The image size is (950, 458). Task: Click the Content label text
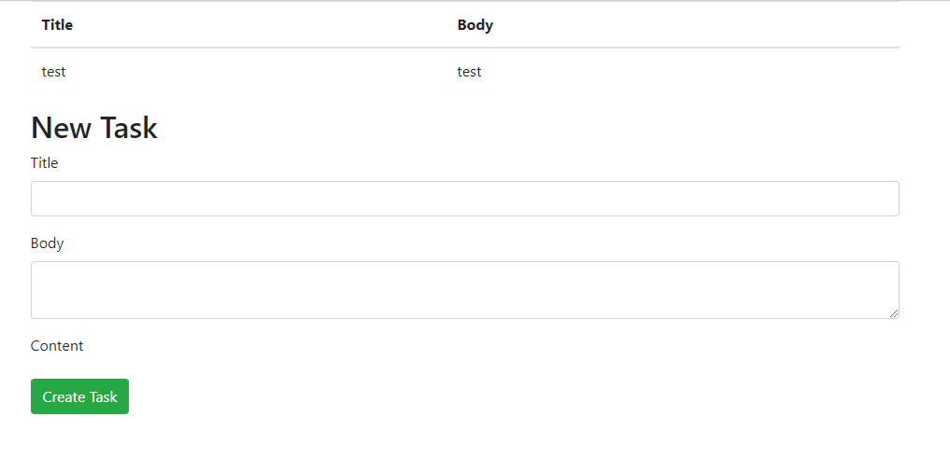click(57, 346)
